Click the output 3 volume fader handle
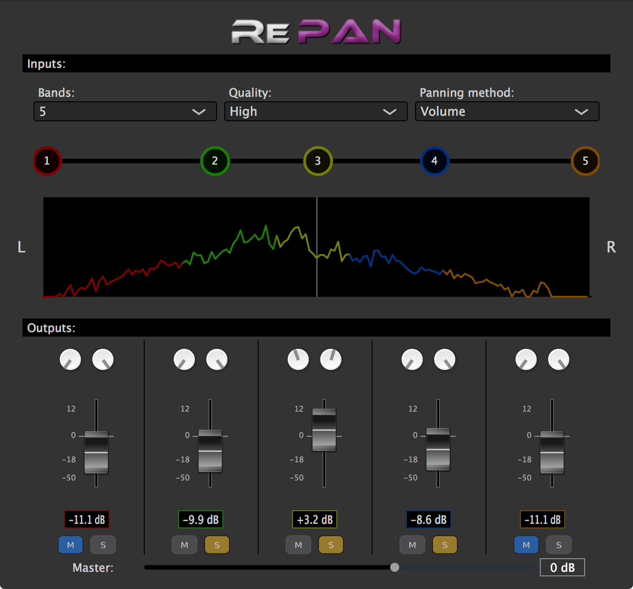This screenshot has width=633, height=589. coord(324,430)
